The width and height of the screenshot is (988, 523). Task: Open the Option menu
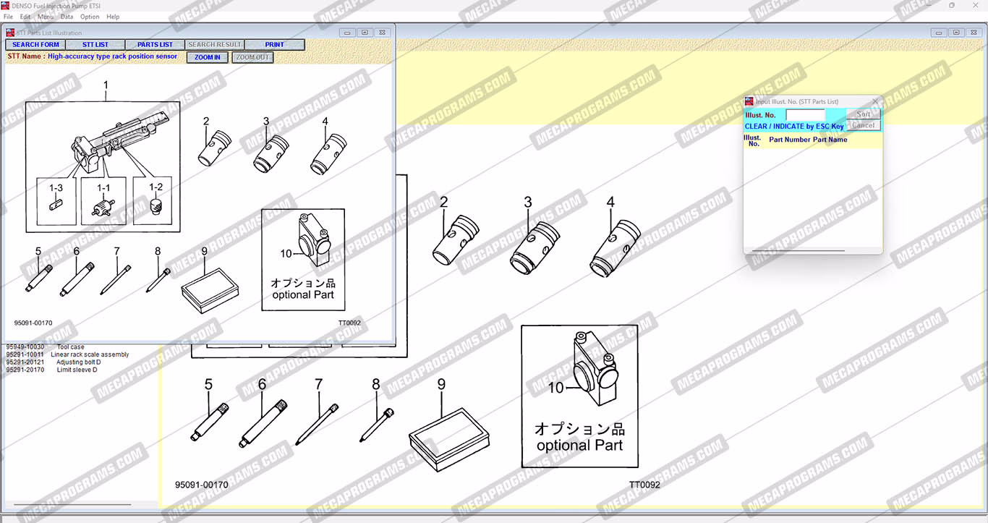click(90, 17)
